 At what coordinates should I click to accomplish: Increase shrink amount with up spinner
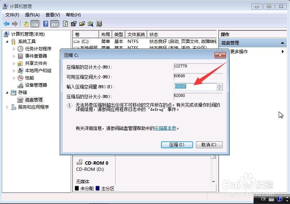point(220,85)
